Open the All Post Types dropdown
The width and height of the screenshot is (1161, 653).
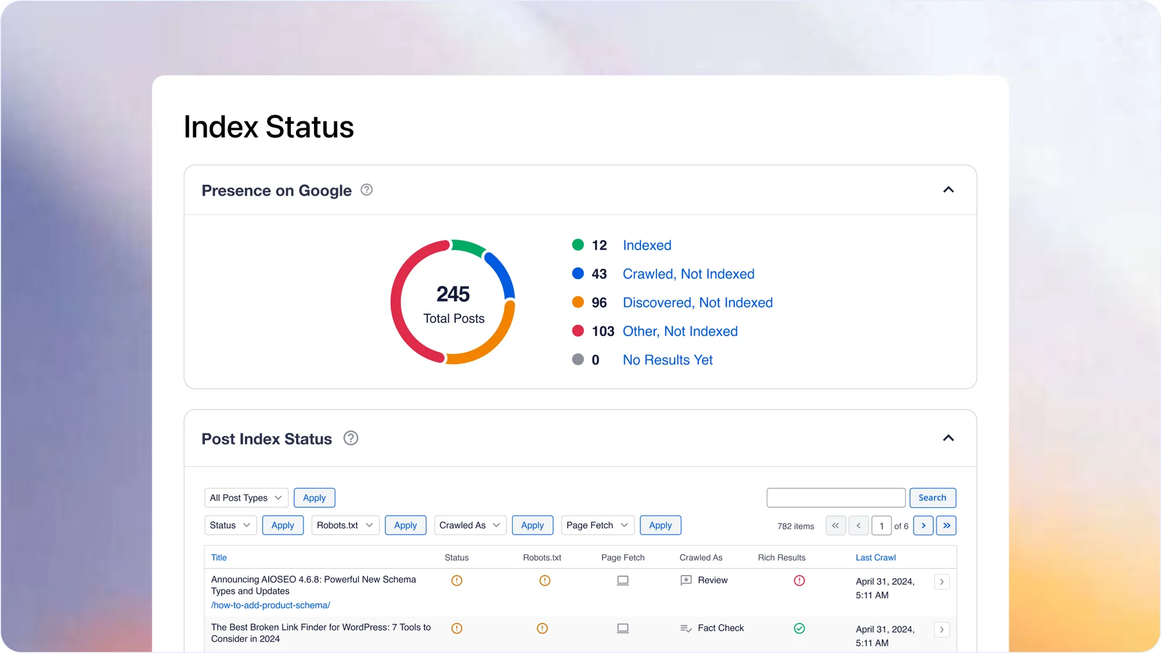(246, 497)
